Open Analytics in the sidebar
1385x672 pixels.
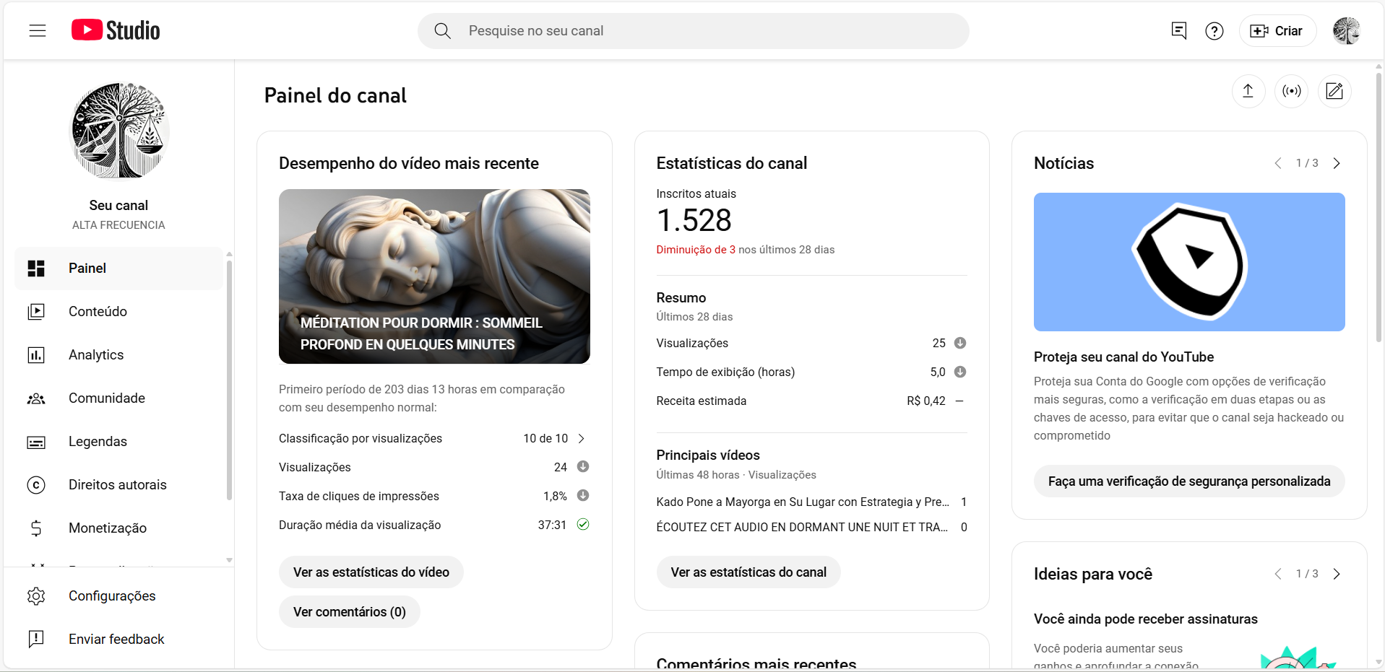click(x=119, y=355)
